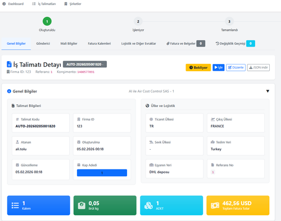The image size is (281, 221).
Task: Click the plane arrival icon beside Sevk Ülkesi
Action: pyautogui.click(x=151, y=142)
